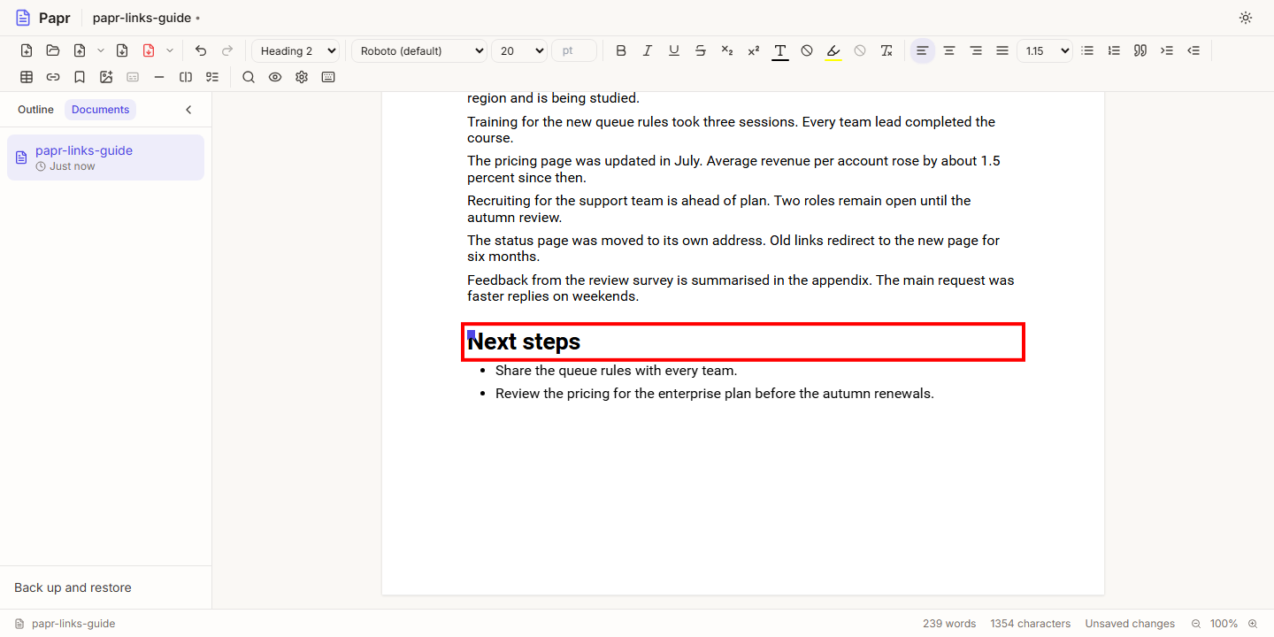The height and width of the screenshot is (637, 1274).
Task: Toggle strikethrough formatting
Action: 701,50
